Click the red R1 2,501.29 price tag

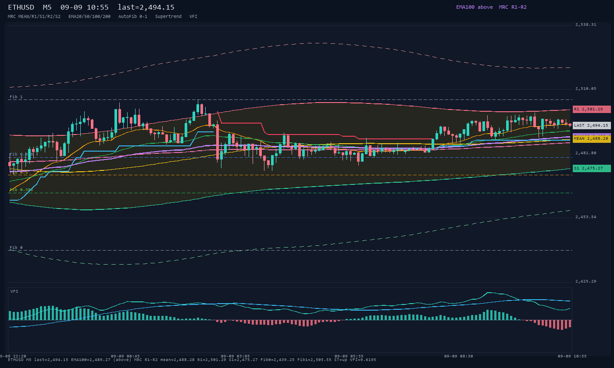(592, 109)
